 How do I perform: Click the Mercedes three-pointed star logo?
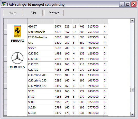pos(17,58)
